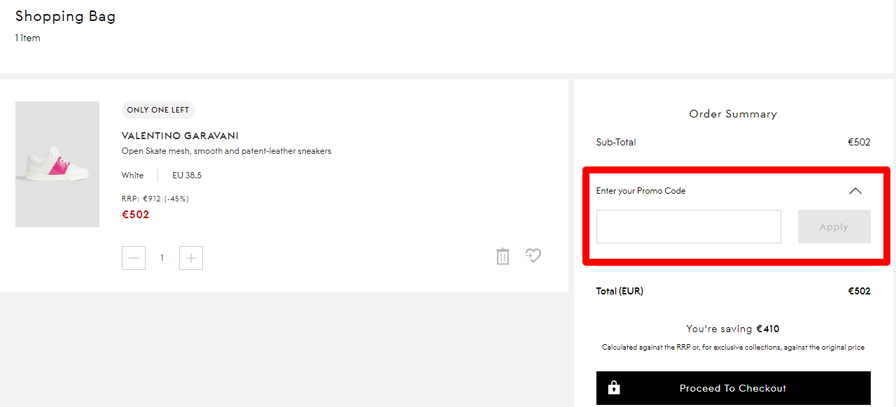Open the Open Skate sneakers description link
Image resolution: width=896 pixels, height=407 pixels.
click(x=226, y=151)
